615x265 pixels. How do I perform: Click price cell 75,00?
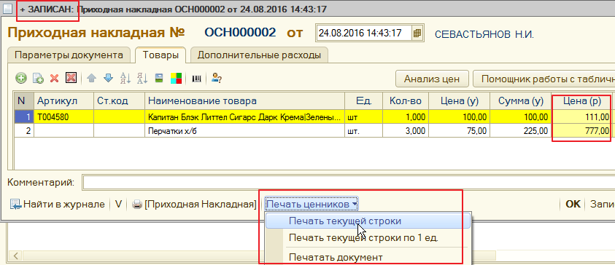pyautogui.click(x=460, y=130)
